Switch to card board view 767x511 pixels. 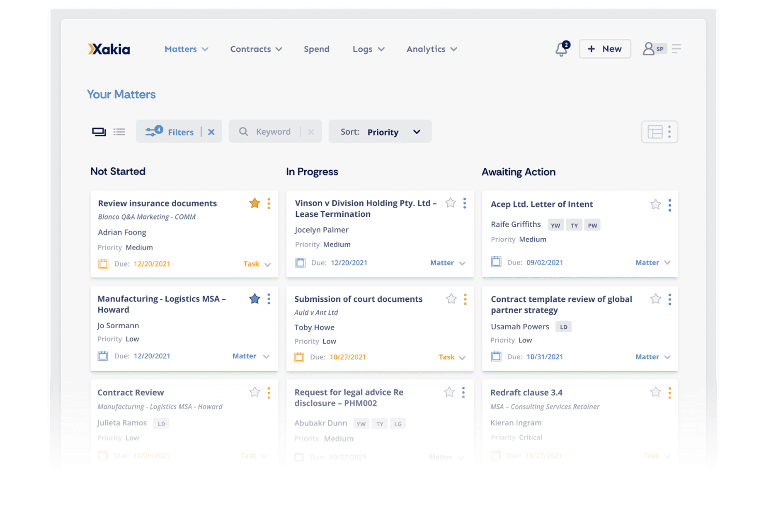(99, 132)
